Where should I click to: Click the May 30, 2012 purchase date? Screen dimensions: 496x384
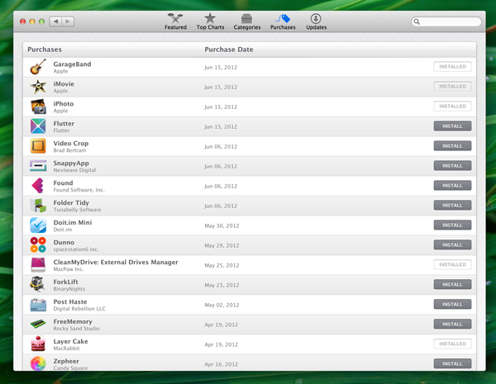(222, 225)
